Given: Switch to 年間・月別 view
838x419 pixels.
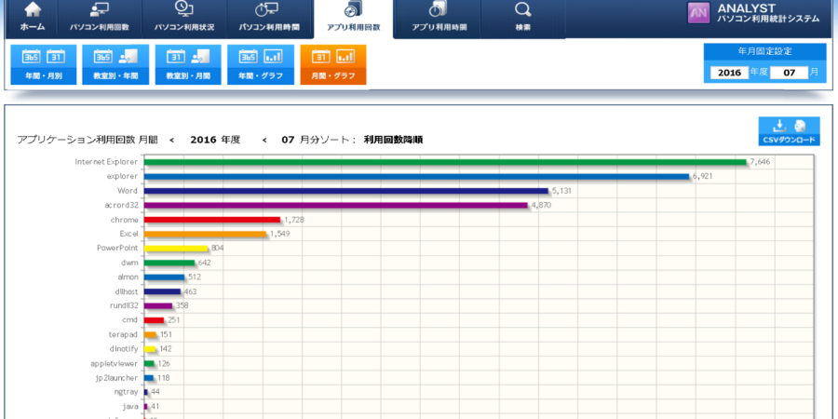Looking at the screenshot, I should (44, 63).
